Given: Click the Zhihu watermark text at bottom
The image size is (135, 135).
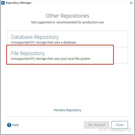Looking at the screenshot, I should (115, 130).
